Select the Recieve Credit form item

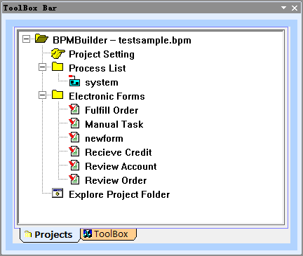(x=119, y=152)
